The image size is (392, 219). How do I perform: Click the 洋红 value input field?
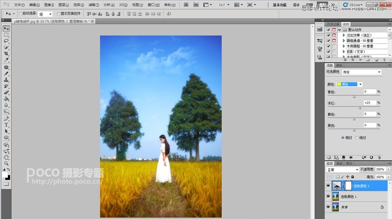[x=370, y=103]
